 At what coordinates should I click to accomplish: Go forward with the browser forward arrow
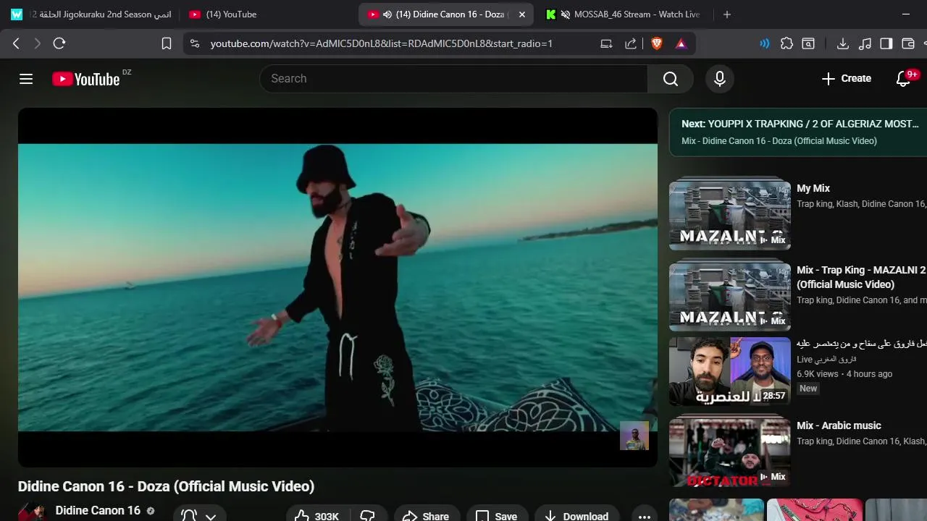pos(38,43)
